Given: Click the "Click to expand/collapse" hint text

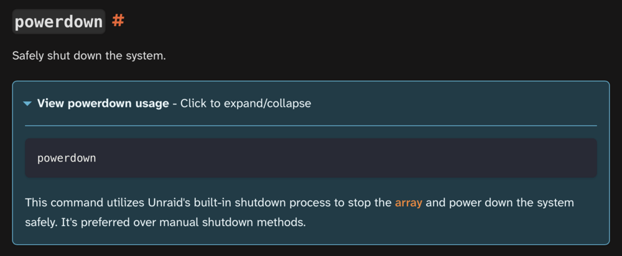Looking at the screenshot, I should pyautogui.click(x=246, y=103).
